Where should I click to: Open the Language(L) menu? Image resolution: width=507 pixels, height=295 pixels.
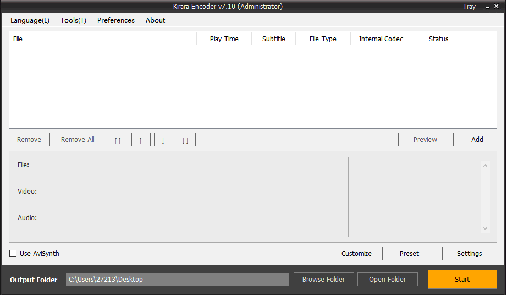(x=30, y=20)
